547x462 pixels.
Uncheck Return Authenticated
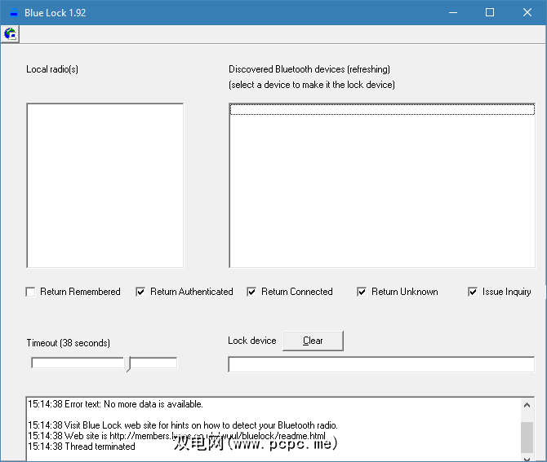coord(140,292)
